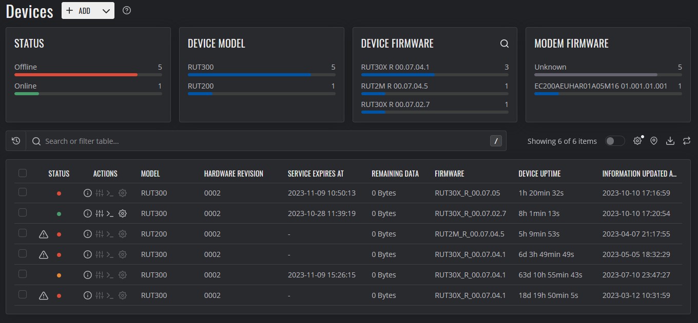The height and width of the screenshot is (323, 698).
Task: Flip the toggle switch next to Showing 6 of 6 items
Action: click(x=615, y=141)
